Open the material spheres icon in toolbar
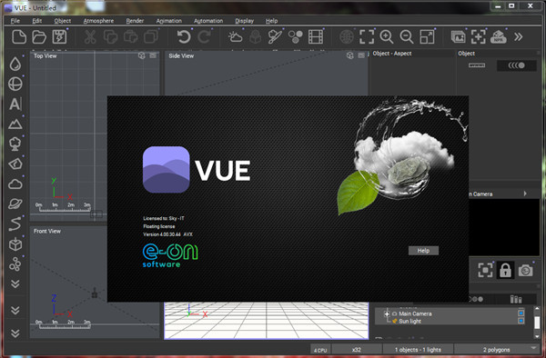The width and height of the screenshot is (546, 358). pos(295,37)
